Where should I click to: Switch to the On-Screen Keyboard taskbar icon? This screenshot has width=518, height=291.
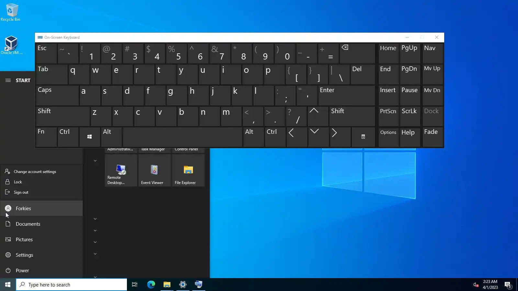tap(198, 285)
